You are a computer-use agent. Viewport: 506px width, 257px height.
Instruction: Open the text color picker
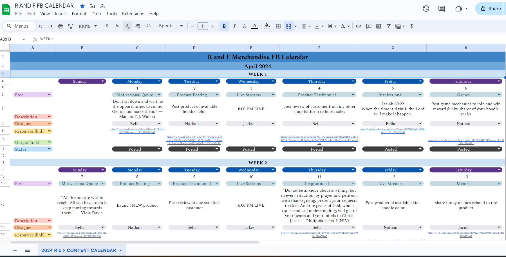(255, 26)
